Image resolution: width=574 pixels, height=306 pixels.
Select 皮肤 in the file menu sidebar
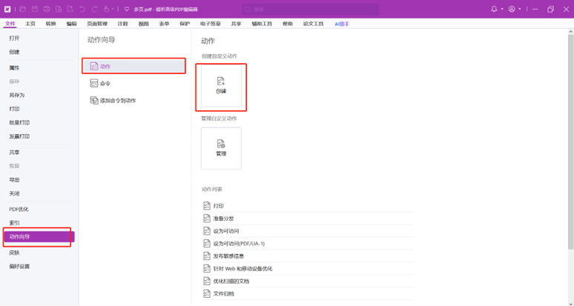tap(14, 253)
